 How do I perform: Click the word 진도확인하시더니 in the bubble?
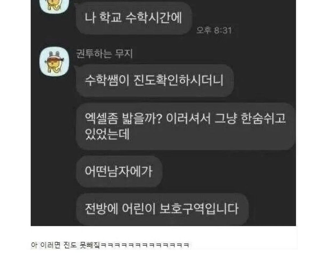click(178, 80)
